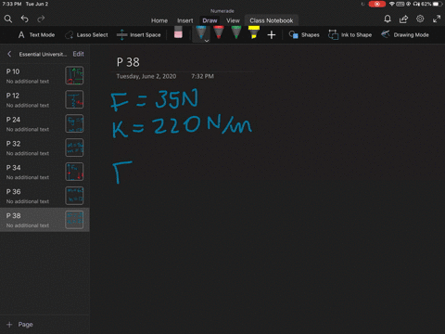Toggle Drawing Mode

pyautogui.click(x=405, y=34)
